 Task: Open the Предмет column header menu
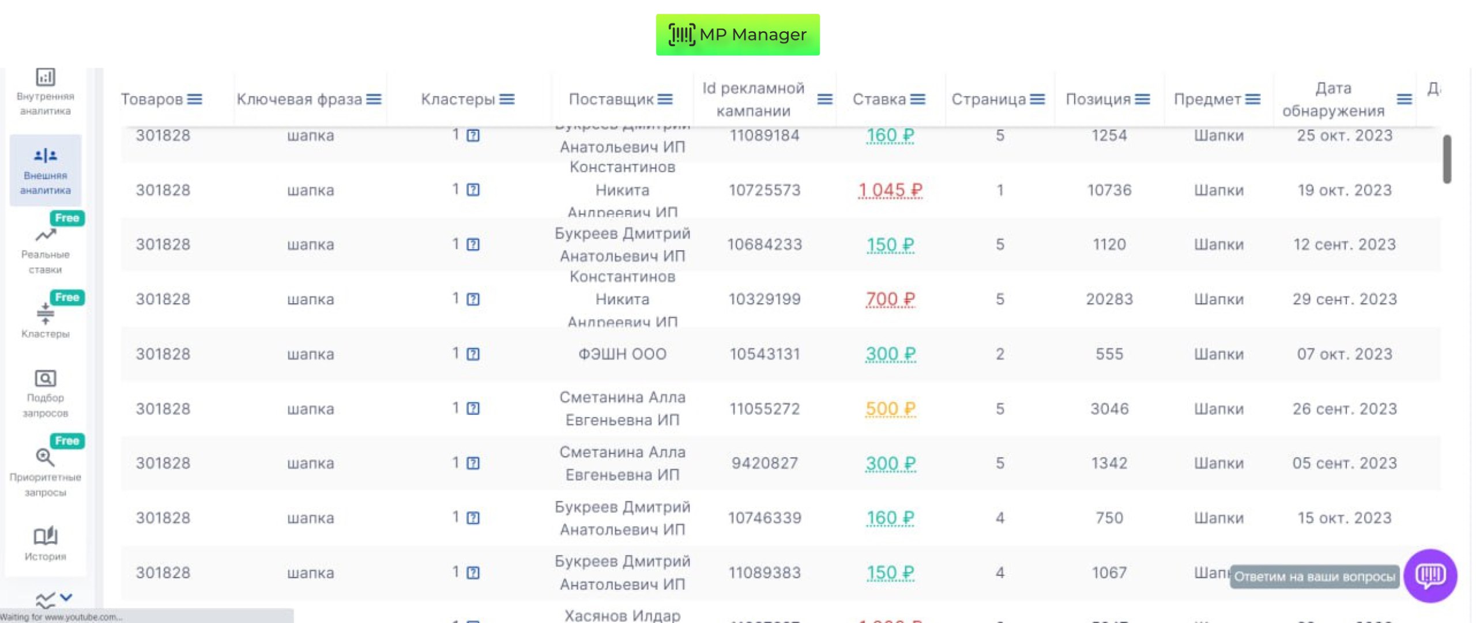[x=1252, y=99]
